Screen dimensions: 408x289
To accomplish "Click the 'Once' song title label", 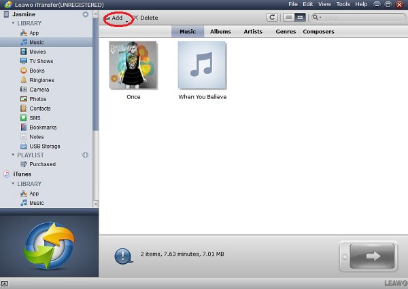I will [x=133, y=97].
